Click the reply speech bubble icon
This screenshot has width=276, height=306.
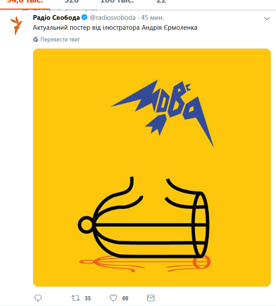point(38,298)
